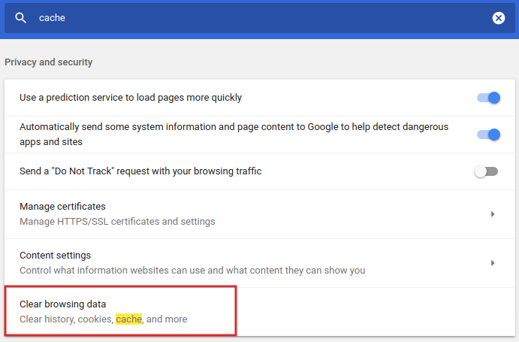Clear the search with the X icon
Viewport: 519px width, 342px height.
click(499, 18)
